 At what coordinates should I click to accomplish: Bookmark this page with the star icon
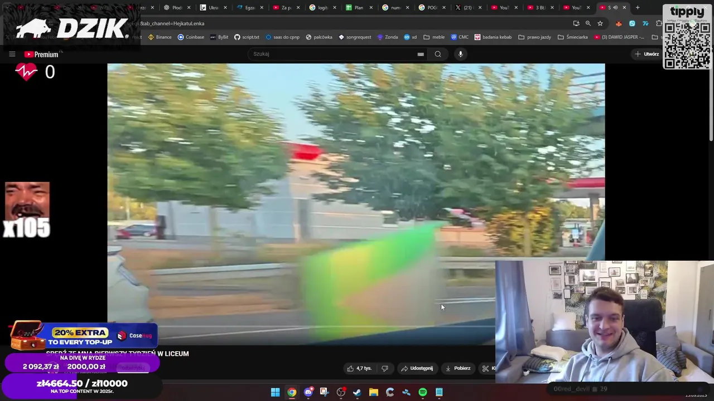600,23
